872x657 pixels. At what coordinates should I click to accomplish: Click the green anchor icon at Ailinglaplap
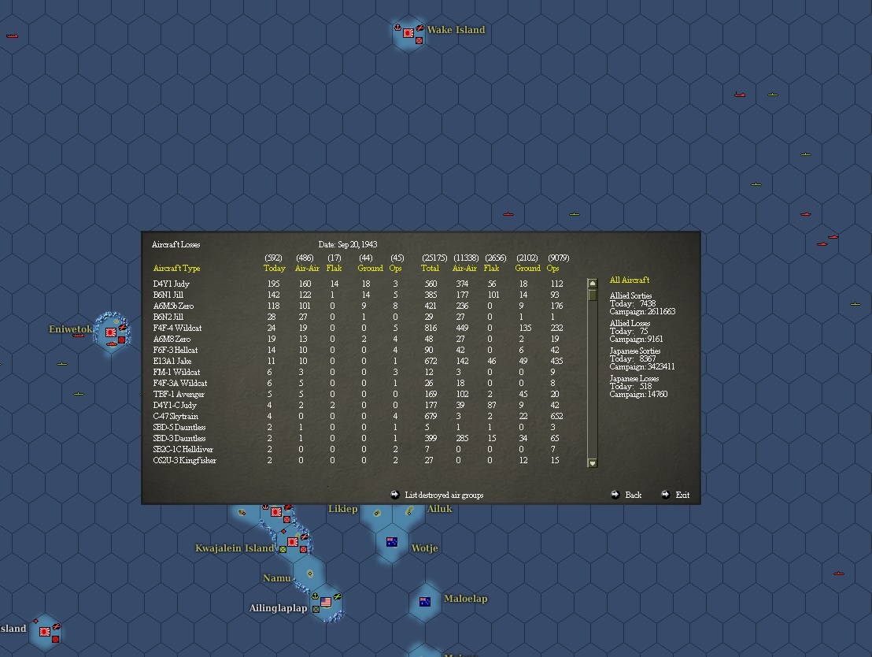315,596
